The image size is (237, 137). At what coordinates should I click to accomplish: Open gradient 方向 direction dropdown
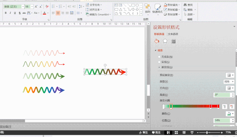click(x=230, y=88)
